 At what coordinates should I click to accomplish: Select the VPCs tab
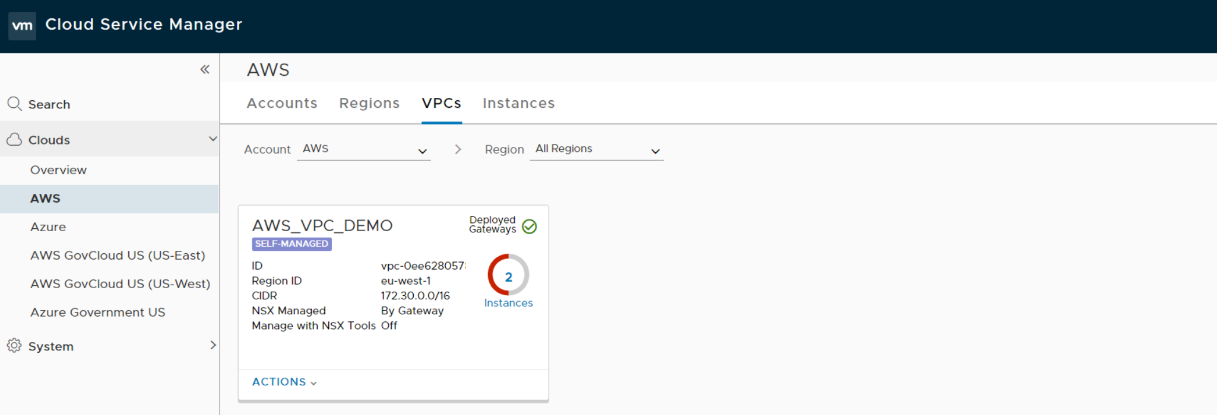click(442, 103)
